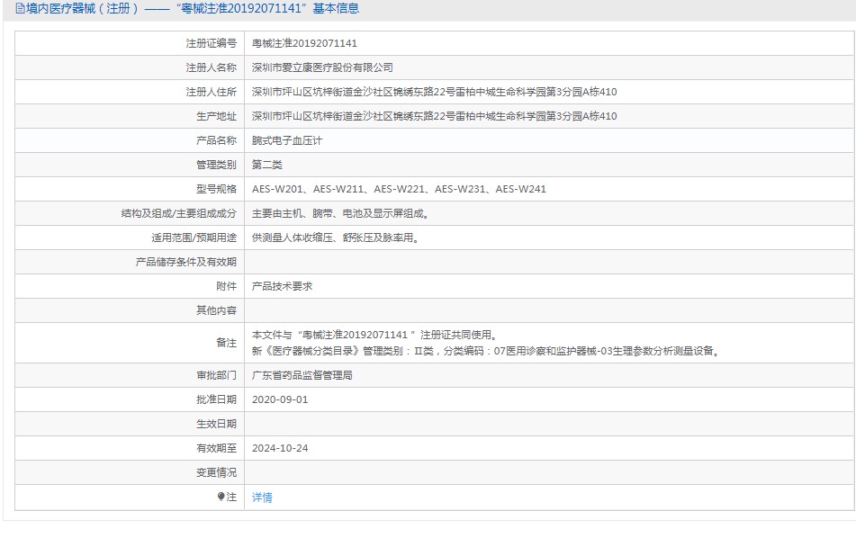Click the bulb icon next to 注
The height and width of the screenshot is (538, 856).
[221, 497]
